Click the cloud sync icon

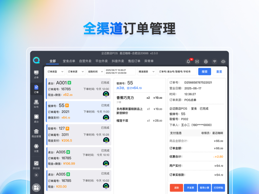223,61
